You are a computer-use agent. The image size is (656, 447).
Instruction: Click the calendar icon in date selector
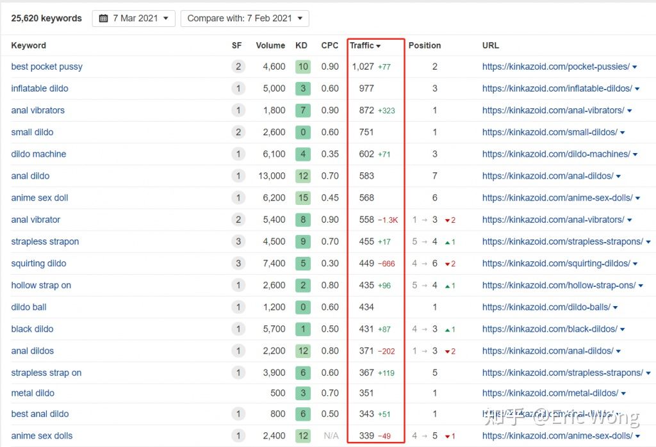(x=103, y=19)
